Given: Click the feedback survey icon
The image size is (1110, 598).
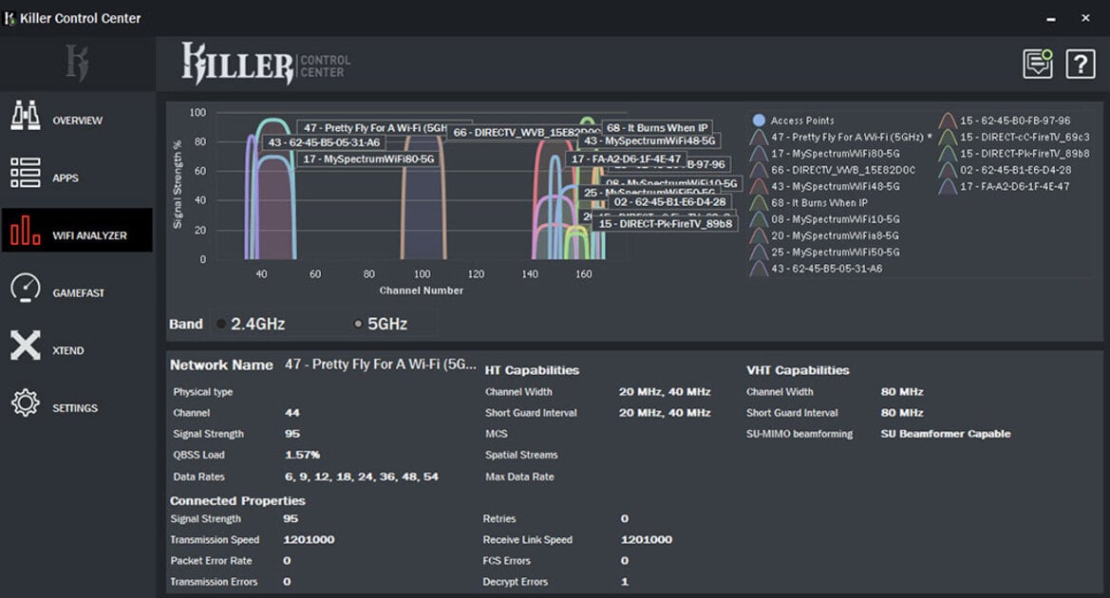Looking at the screenshot, I should tap(1038, 64).
